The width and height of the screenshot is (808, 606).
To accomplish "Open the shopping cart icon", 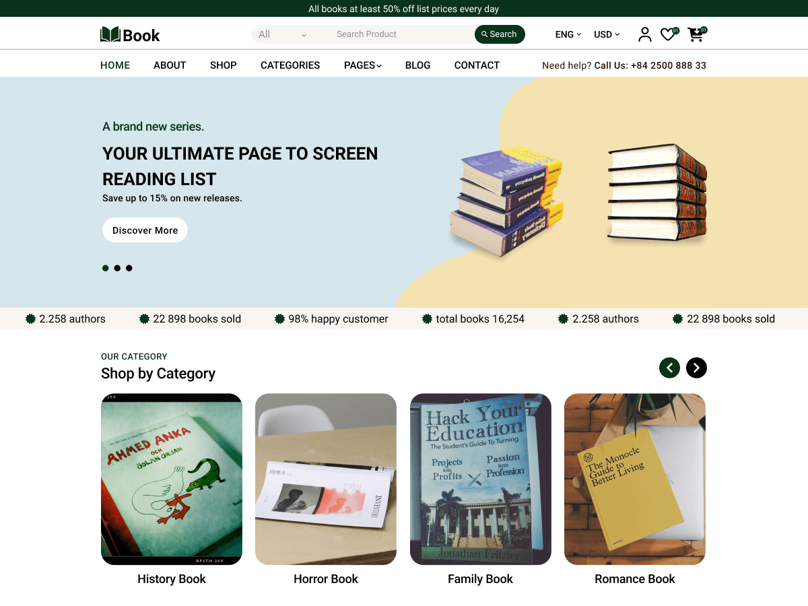I will (x=695, y=34).
